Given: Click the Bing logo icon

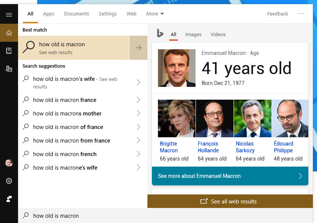Looking at the screenshot, I should point(160,33).
